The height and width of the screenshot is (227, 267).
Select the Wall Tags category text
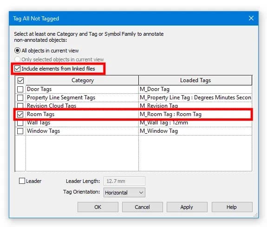39,123
